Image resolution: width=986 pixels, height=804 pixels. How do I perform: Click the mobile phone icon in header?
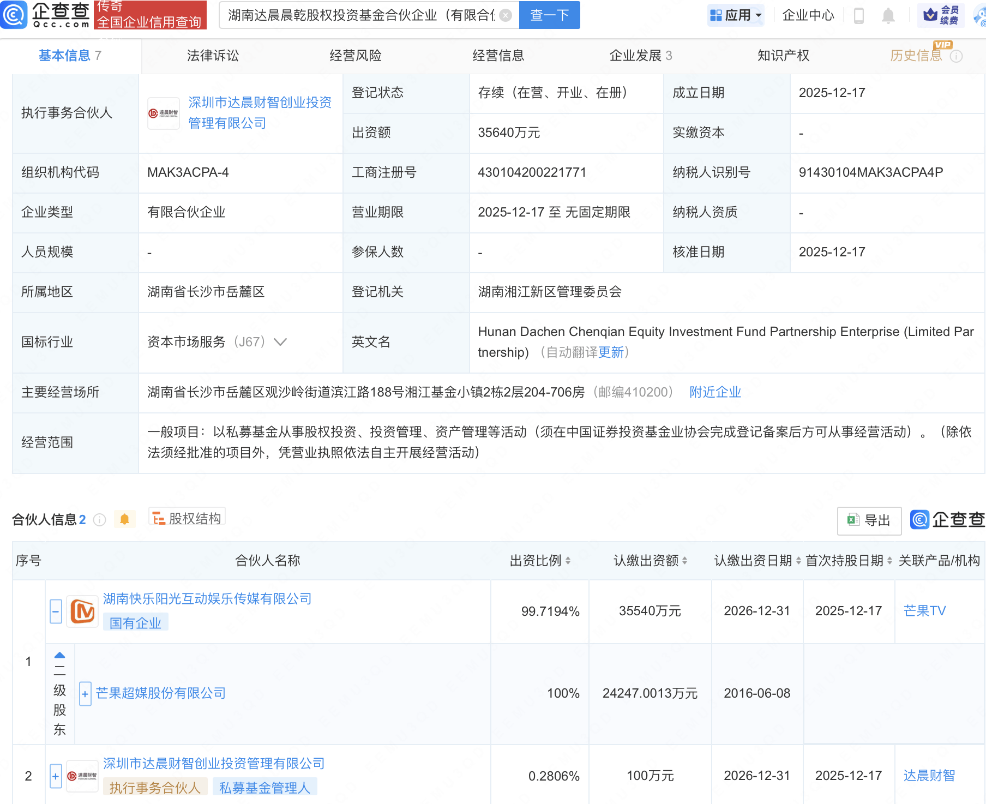tap(858, 16)
